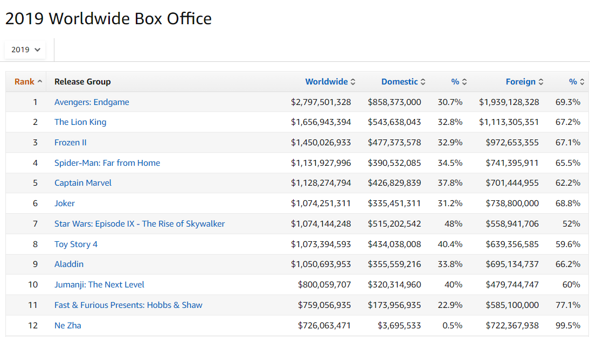Viewport: 590px width, 337px height.
Task: Open Spider-Man: Far from Home link
Action: pos(107,163)
